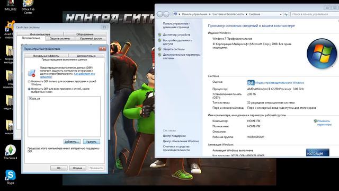Open Настройка удаленного доступа link
The height and width of the screenshot is (191, 339).
click(x=177, y=42)
